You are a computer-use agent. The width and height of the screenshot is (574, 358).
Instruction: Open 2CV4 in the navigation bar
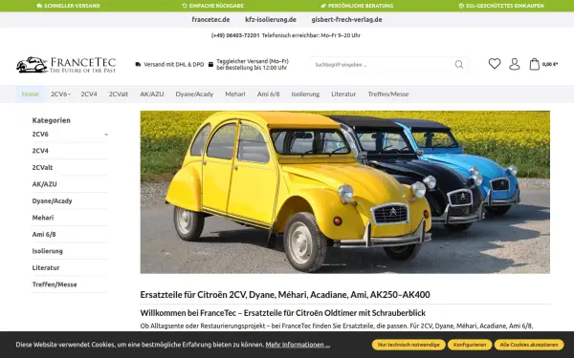[89, 94]
